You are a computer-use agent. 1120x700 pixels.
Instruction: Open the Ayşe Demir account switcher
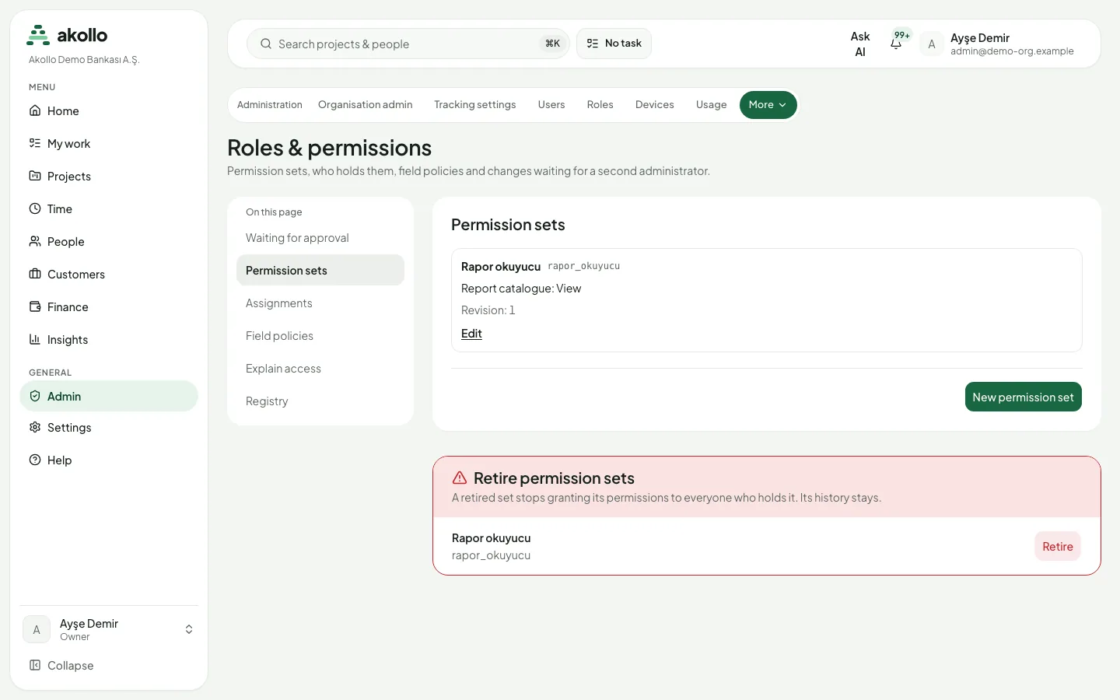pos(109,629)
